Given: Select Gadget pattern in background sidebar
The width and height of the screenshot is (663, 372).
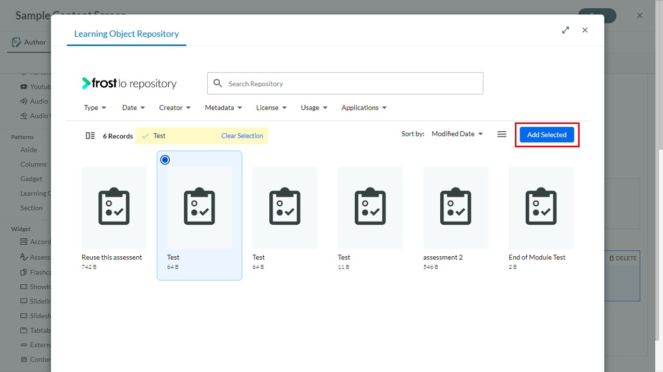Looking at the screenshot, I should click(x=31, y=179).
